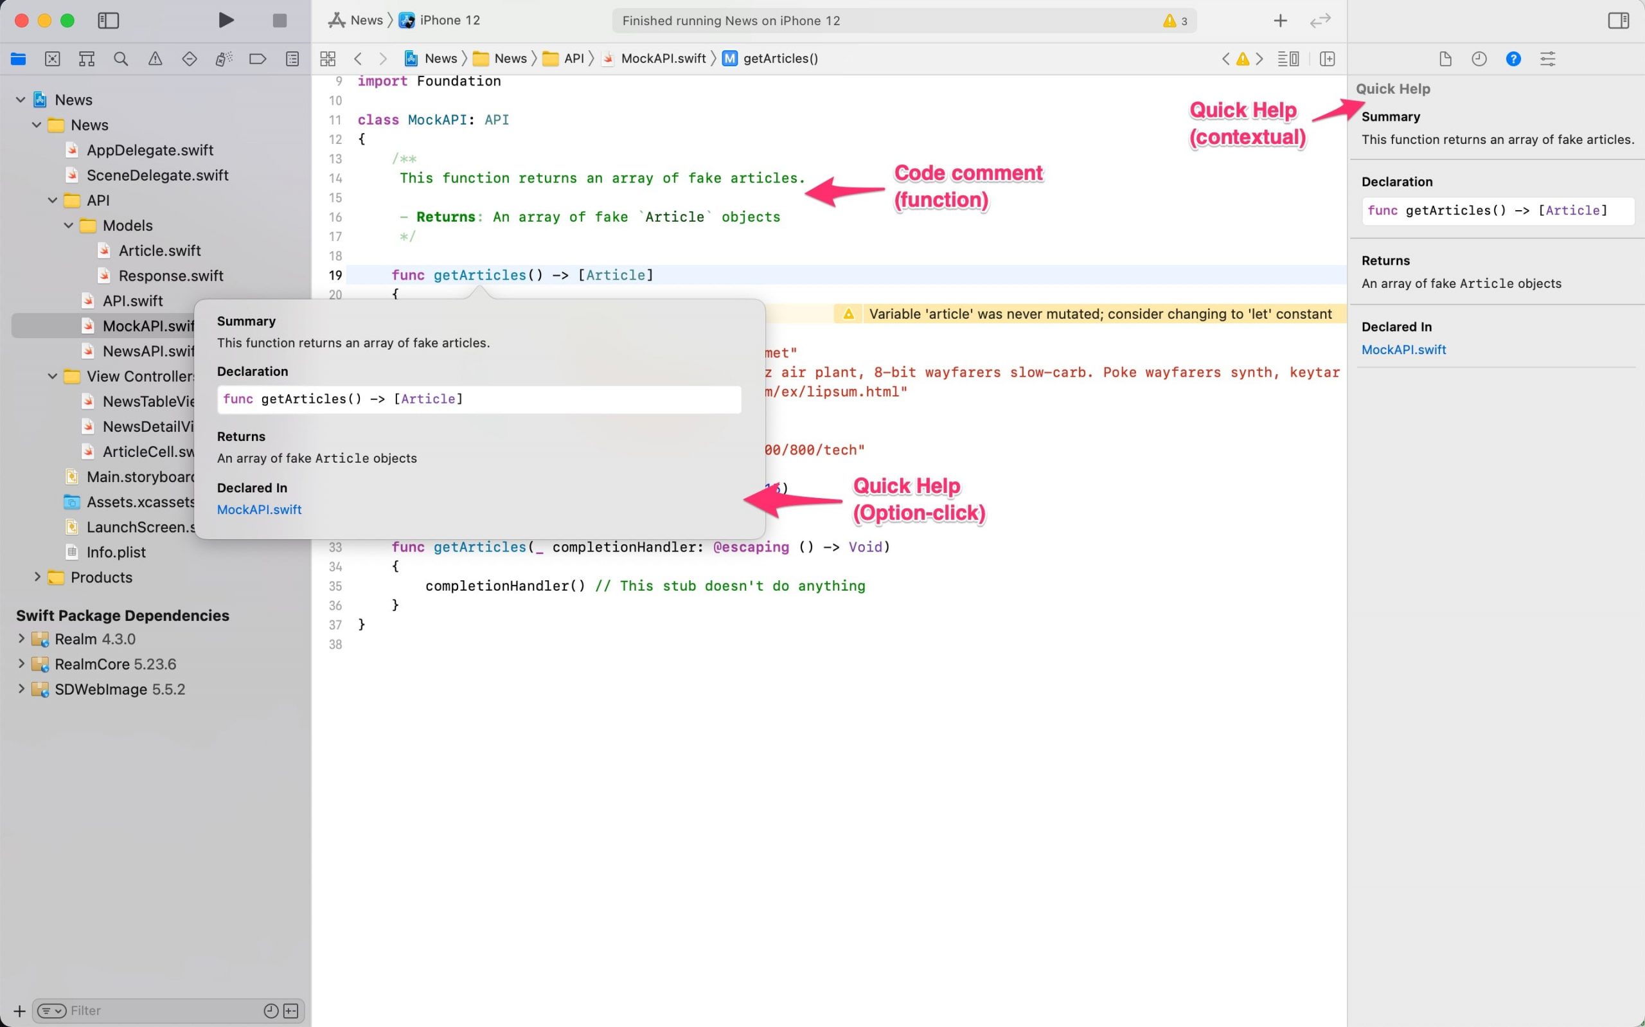
Task: Expand the Products folder
Action: click(x=37, y=576)
